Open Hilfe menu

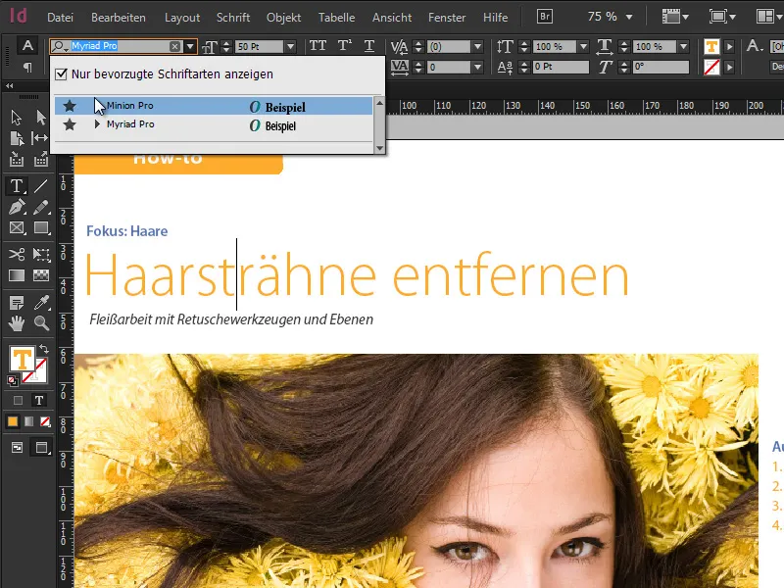496,18
